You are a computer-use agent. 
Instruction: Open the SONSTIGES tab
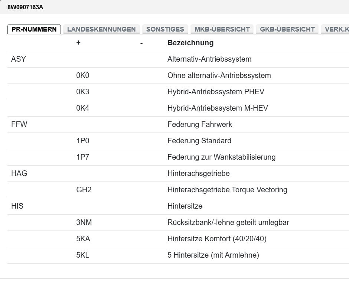click(x=165, y=29)
